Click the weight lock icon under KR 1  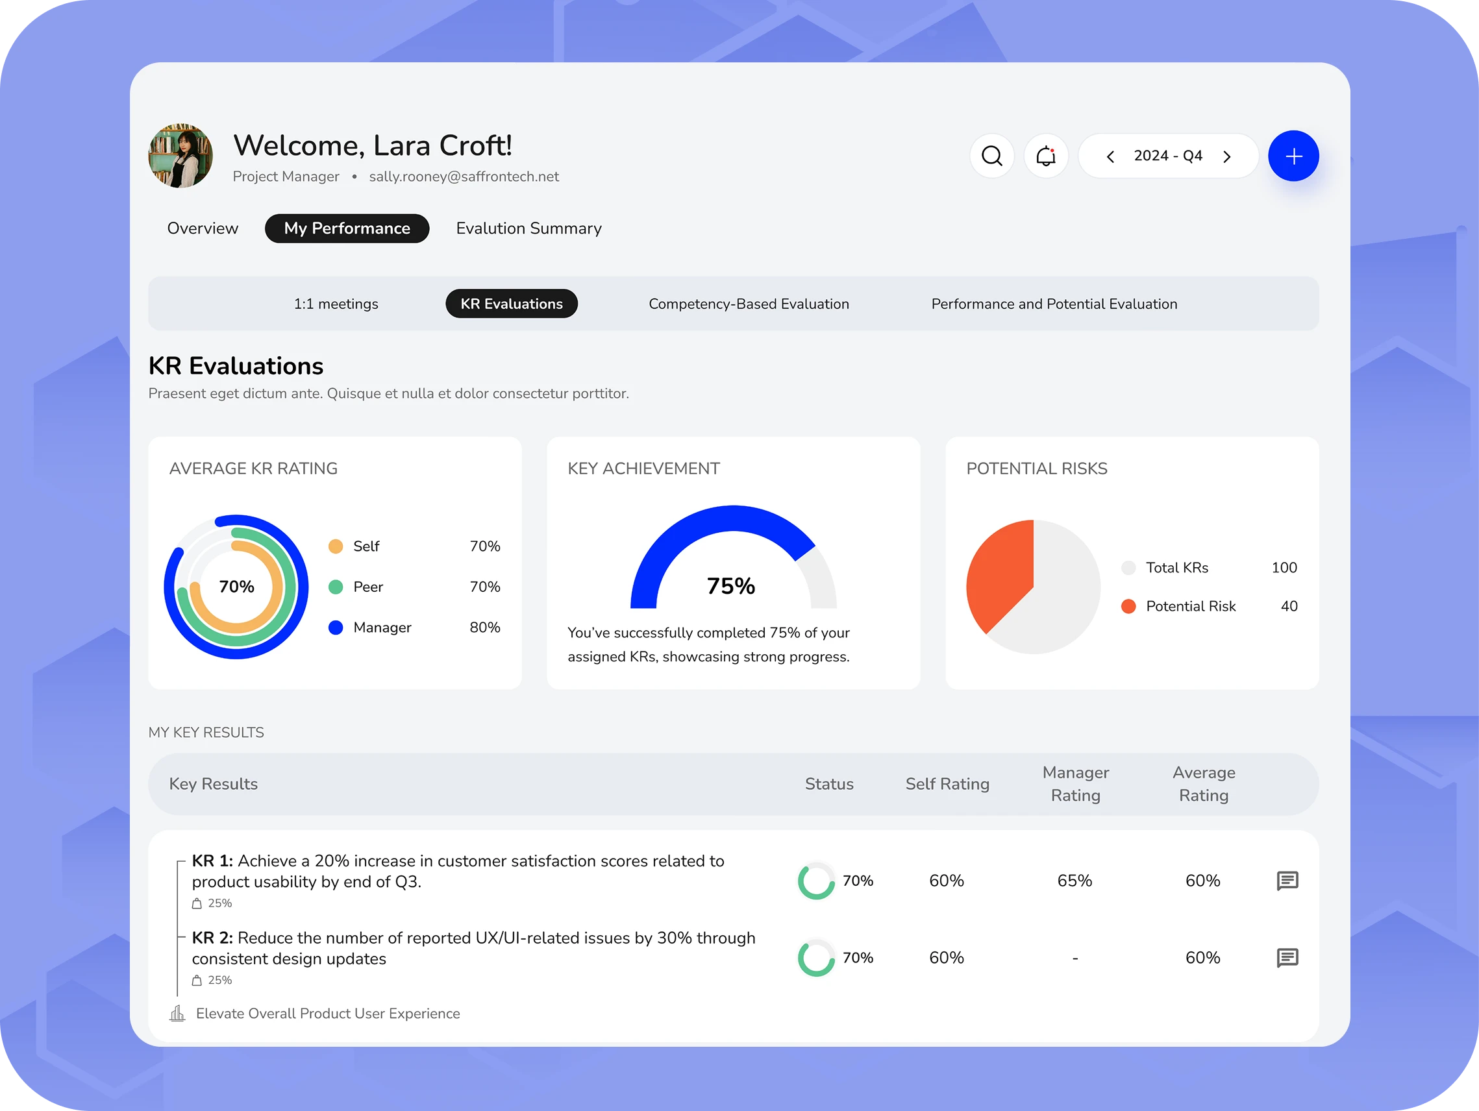197,903
